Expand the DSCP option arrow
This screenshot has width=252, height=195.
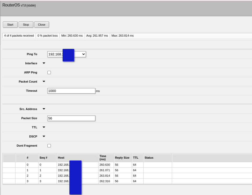click(x=44, y=136)
